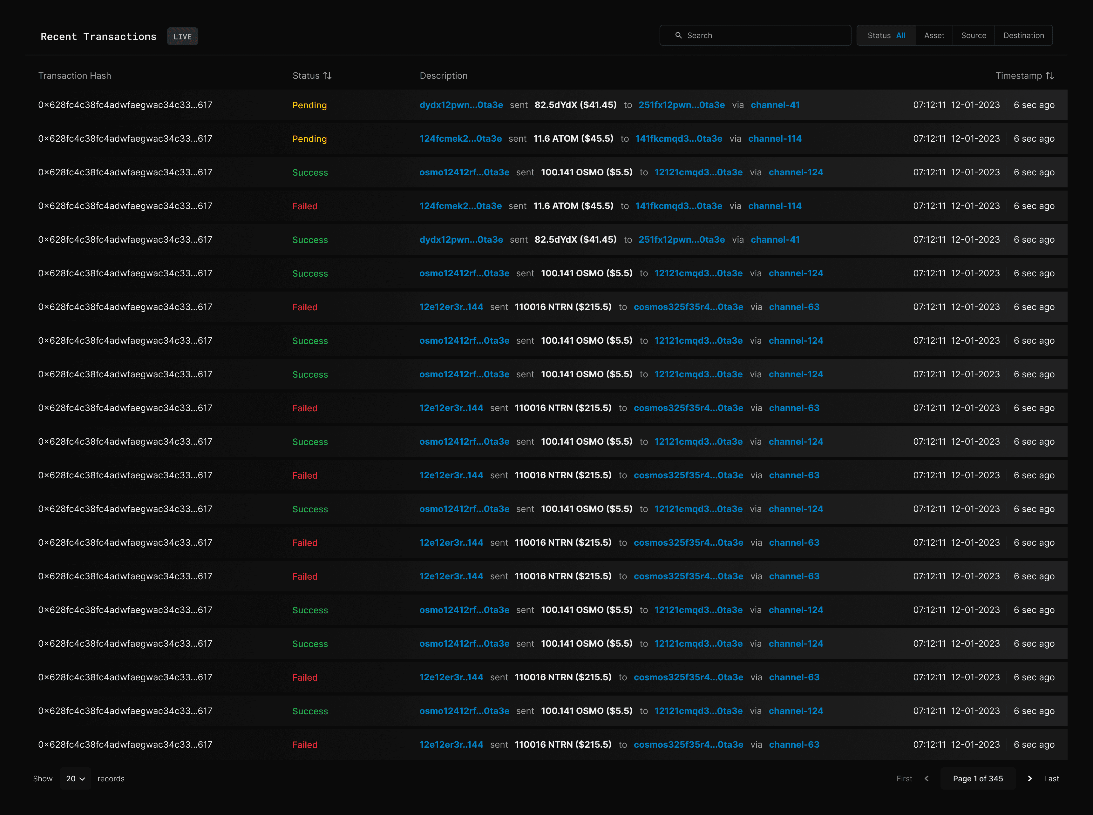This screenshot has height=815, width=1093.
Task: Open channel-114 link in second row
Action: click(x=775, y=138)
